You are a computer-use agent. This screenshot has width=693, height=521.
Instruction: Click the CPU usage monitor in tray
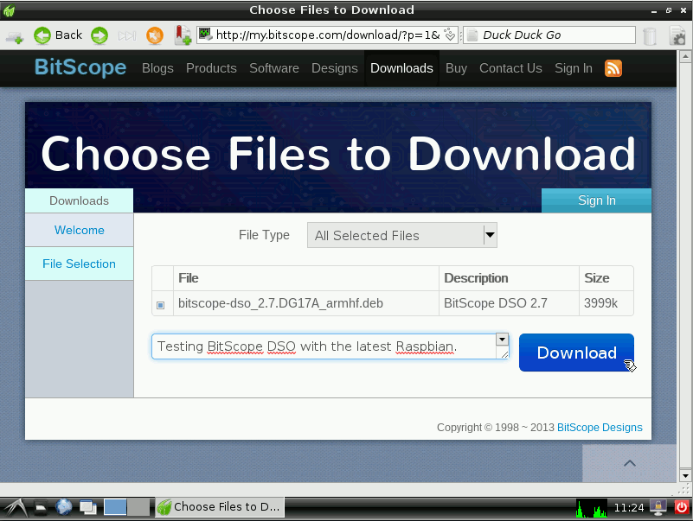click(x=592, y=507)
